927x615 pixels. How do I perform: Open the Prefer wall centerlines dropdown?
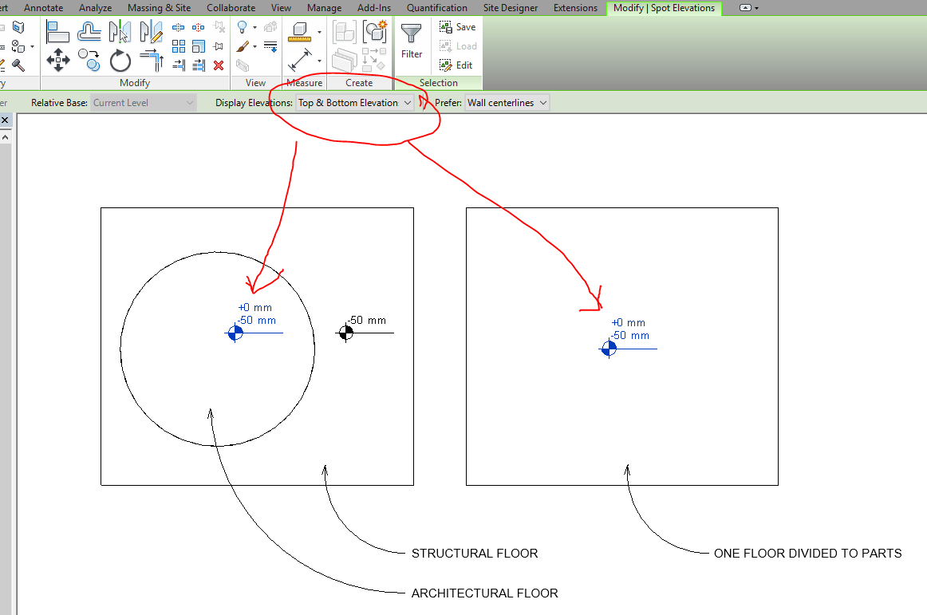point(507,103)
